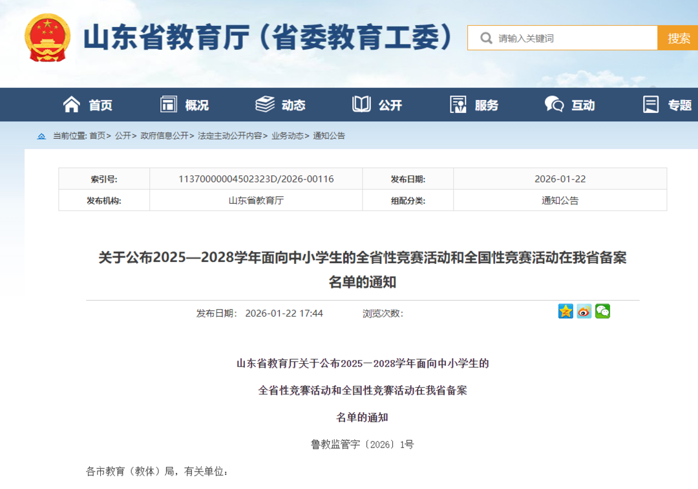Click 业务动态 in the breadcrumb
Viewport: 698px width, 489px height.
pos(287,136)
